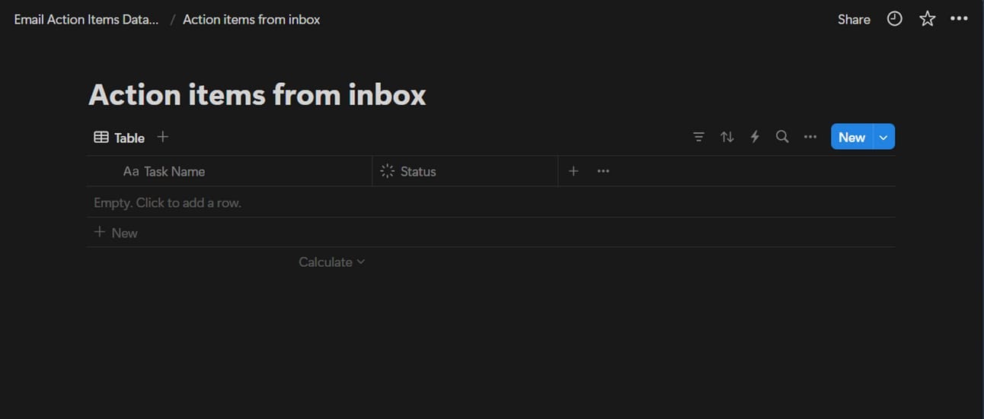Select the Action items from inbox breadcrumb
This screenshot has width=984, height=419.
click(x=251, y=20)
